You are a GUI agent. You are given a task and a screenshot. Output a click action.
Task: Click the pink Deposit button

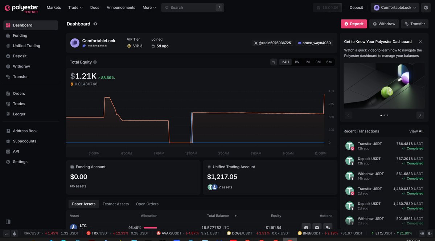point(354,24)
